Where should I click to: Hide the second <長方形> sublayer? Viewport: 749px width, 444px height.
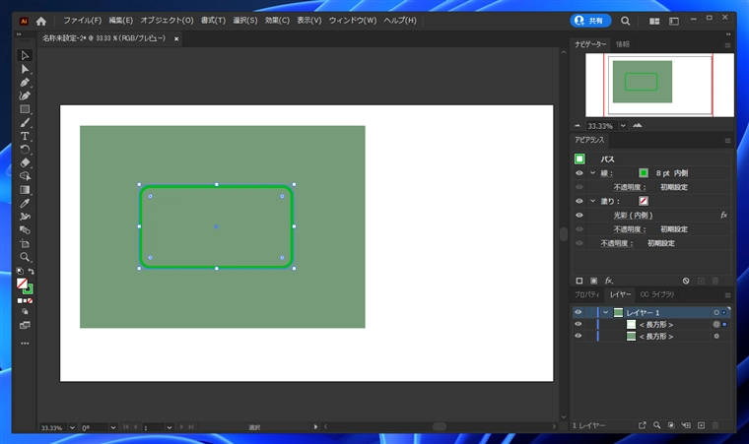pos(579,336)
